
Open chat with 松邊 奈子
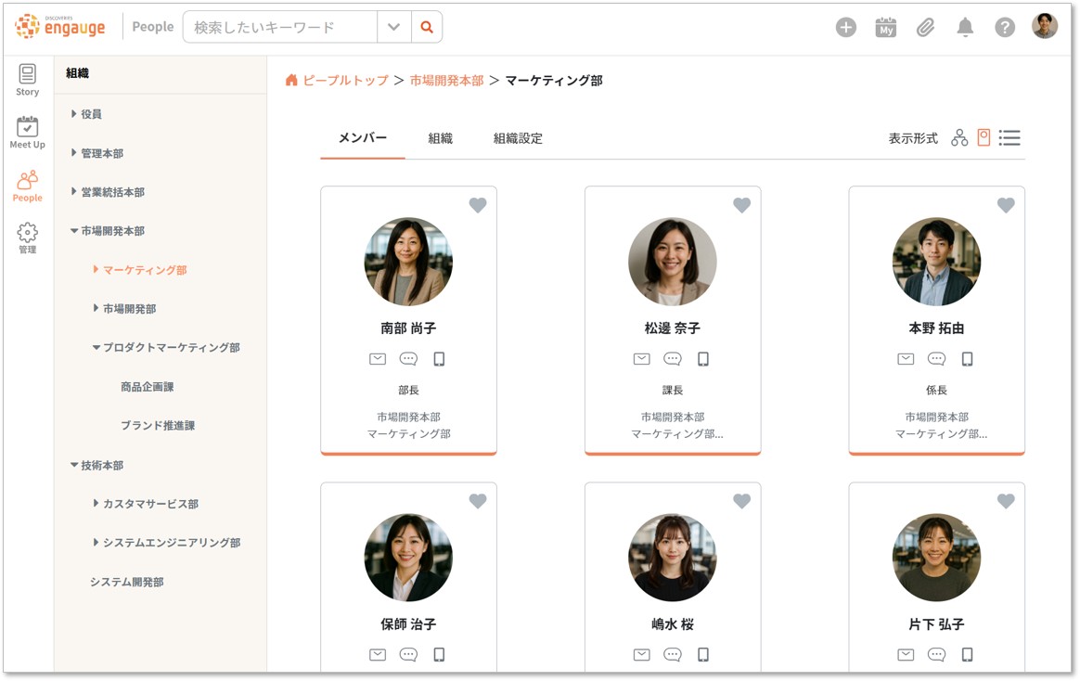(x=673, y=359)
